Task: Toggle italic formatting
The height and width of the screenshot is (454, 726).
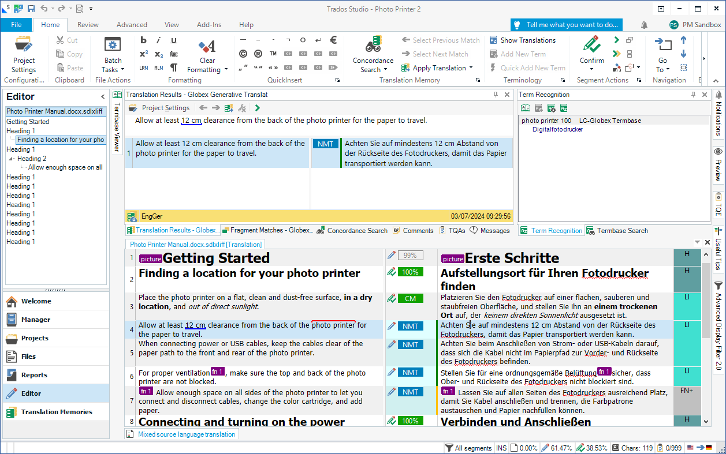Action: click(x=158, y=40)
